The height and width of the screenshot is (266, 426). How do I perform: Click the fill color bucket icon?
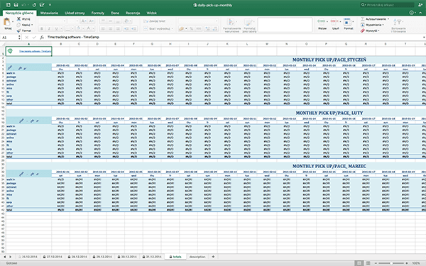click(x=78, y=28)
